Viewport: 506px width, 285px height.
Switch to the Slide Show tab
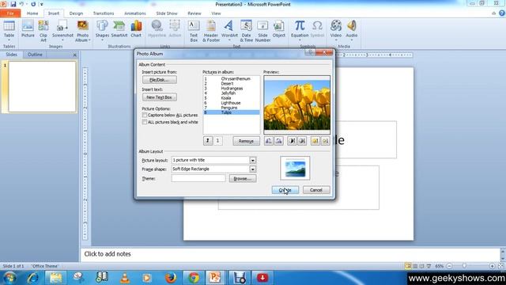tap(167, 13)
